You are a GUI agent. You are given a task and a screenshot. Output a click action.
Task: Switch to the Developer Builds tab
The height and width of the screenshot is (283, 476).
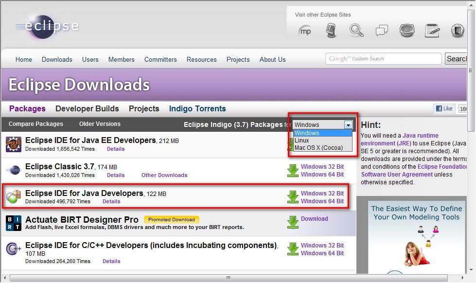[x=87, y=109]
